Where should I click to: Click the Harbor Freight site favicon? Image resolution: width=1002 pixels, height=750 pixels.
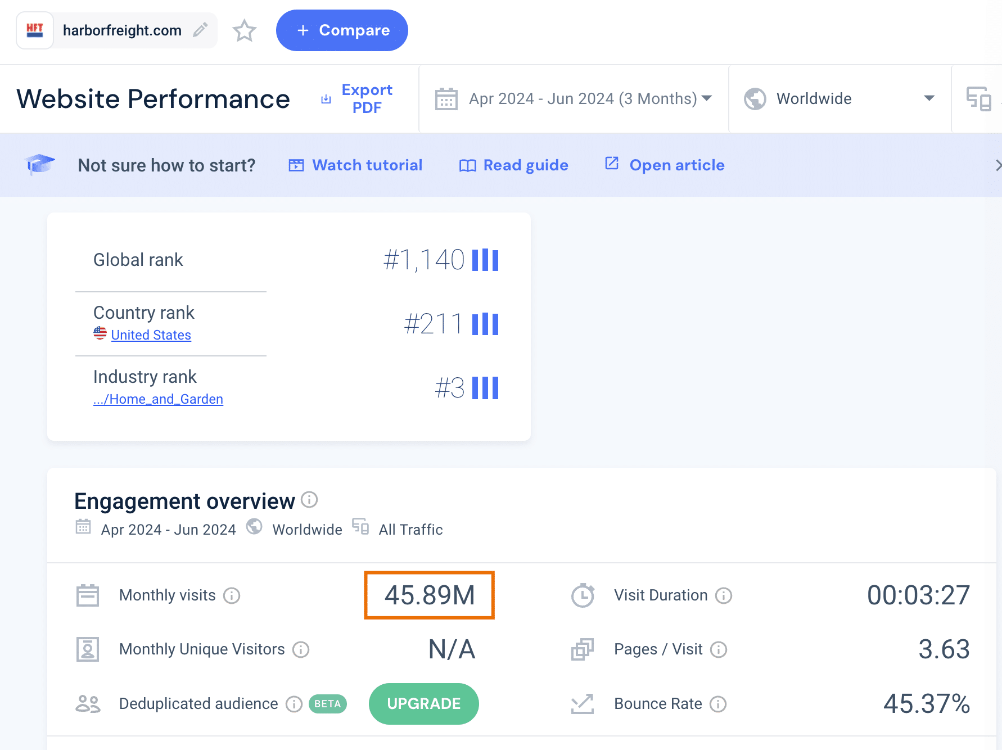pos(35,30)
